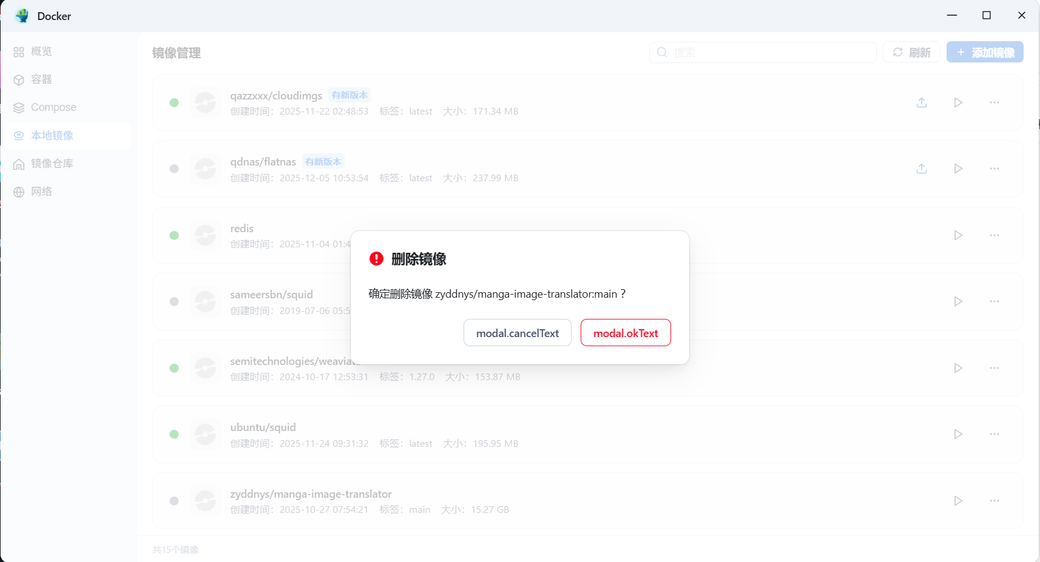Click the 195.95 MB size value

coord(496,444)
